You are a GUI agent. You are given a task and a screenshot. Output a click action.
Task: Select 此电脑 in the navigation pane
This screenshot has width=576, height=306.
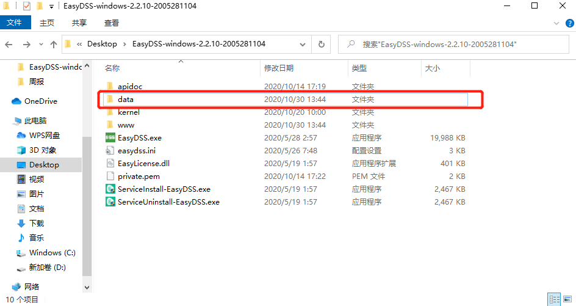pos(29,121)
